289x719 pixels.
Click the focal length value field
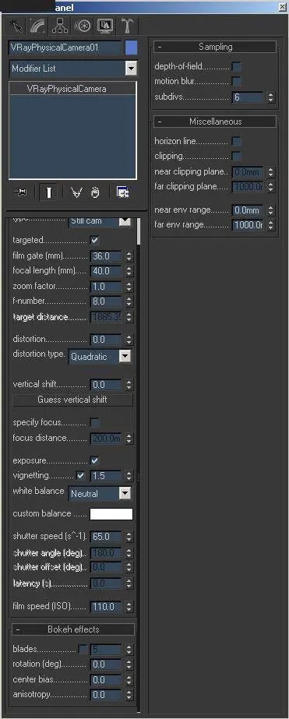[x=106, y=271]
